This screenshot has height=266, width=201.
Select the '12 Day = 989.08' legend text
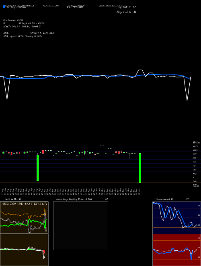tap(16, 7)
